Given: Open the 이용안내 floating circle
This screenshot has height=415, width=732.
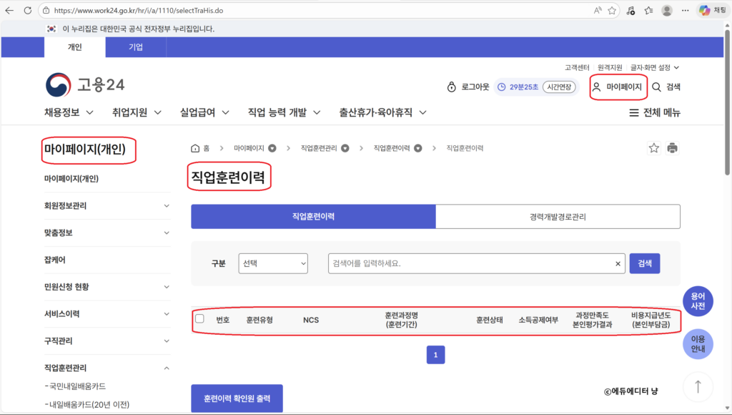Looking at the screenshot, I should pos(698,344).
